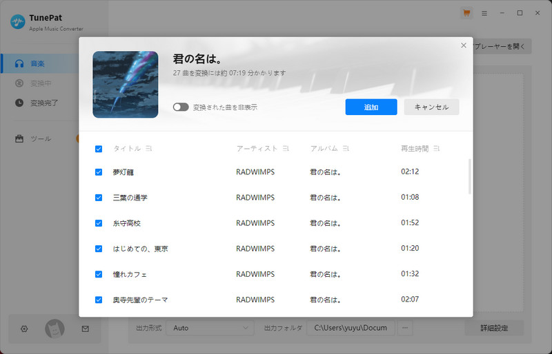Click the 02:12 duration value

point(410,171)
